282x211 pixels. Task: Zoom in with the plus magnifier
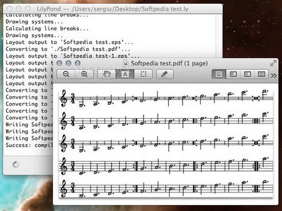(x=84, y=74)
